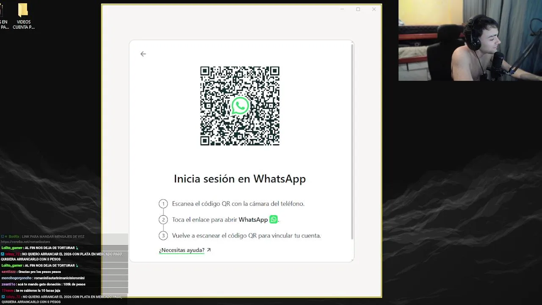Maximize the WhatsApp window

click(x=358, y=9)
